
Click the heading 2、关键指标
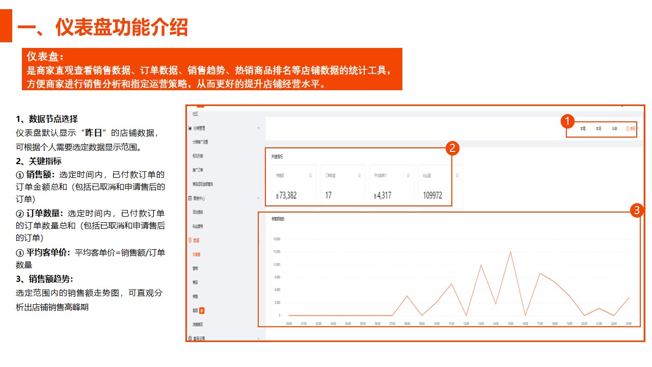tap(39, 161)
